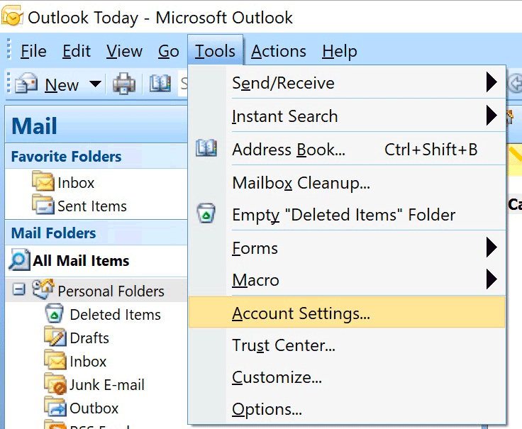Click the Outbox folder icon
Image resolution: width=522 pixels, height=429 pixels.
click(x=55, y=407)
